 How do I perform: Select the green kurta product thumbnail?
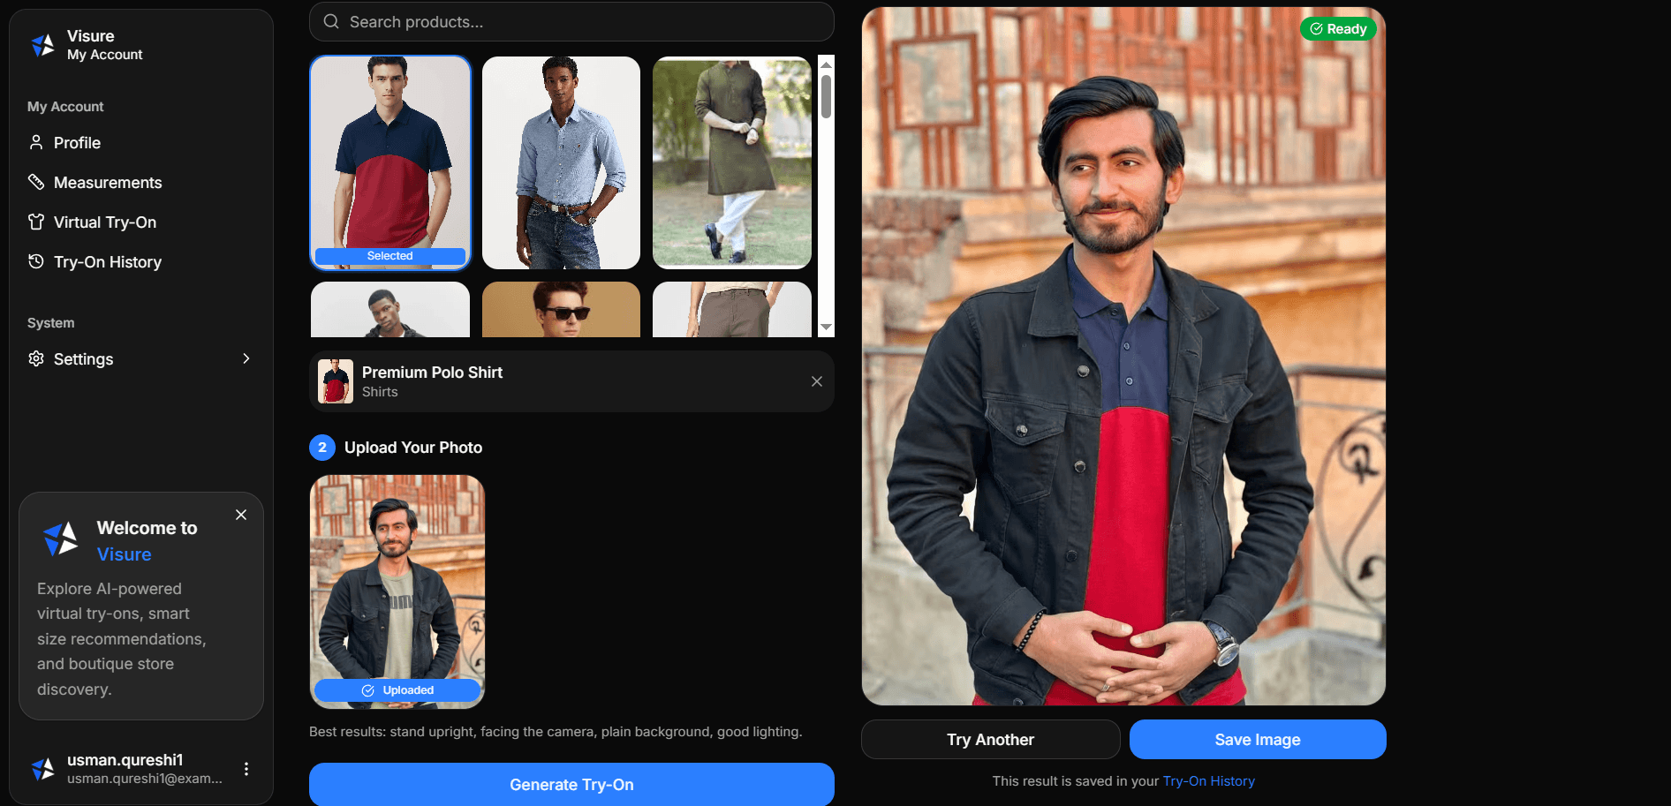point(731,162)
